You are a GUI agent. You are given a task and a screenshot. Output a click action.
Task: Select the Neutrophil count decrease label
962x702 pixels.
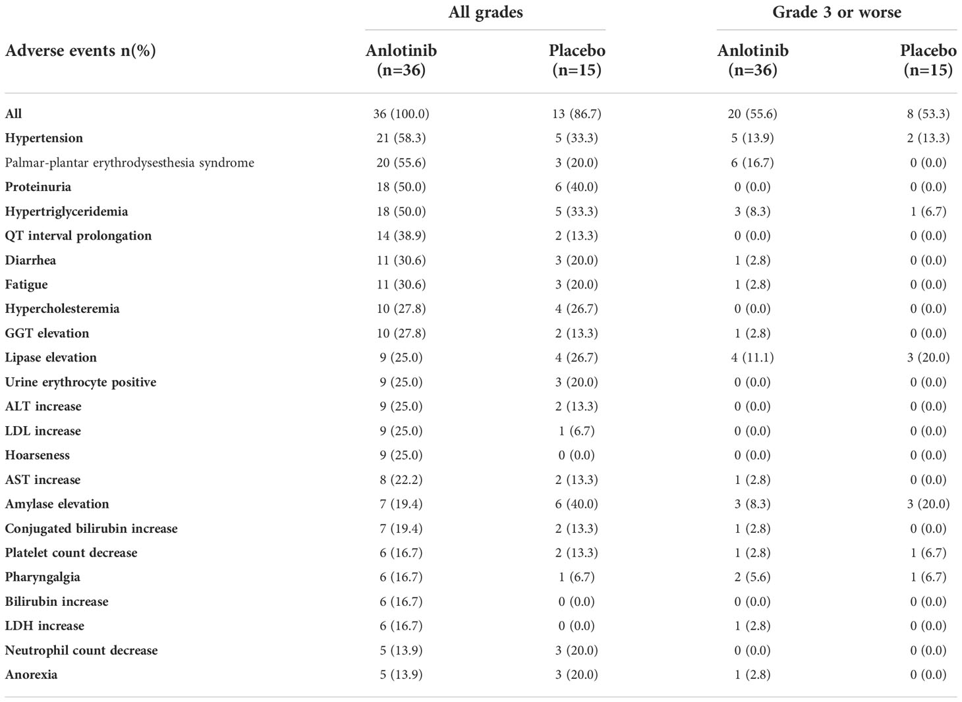(82, 650)
